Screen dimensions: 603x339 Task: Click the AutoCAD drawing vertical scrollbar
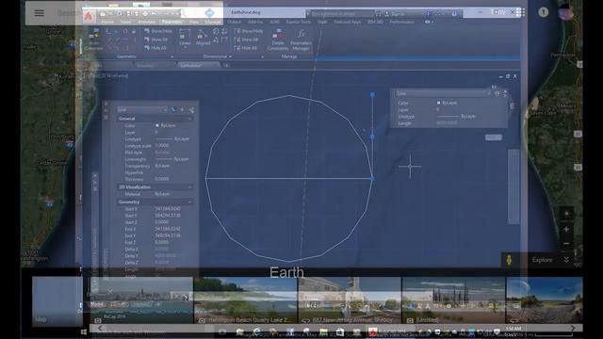(513, 186)
